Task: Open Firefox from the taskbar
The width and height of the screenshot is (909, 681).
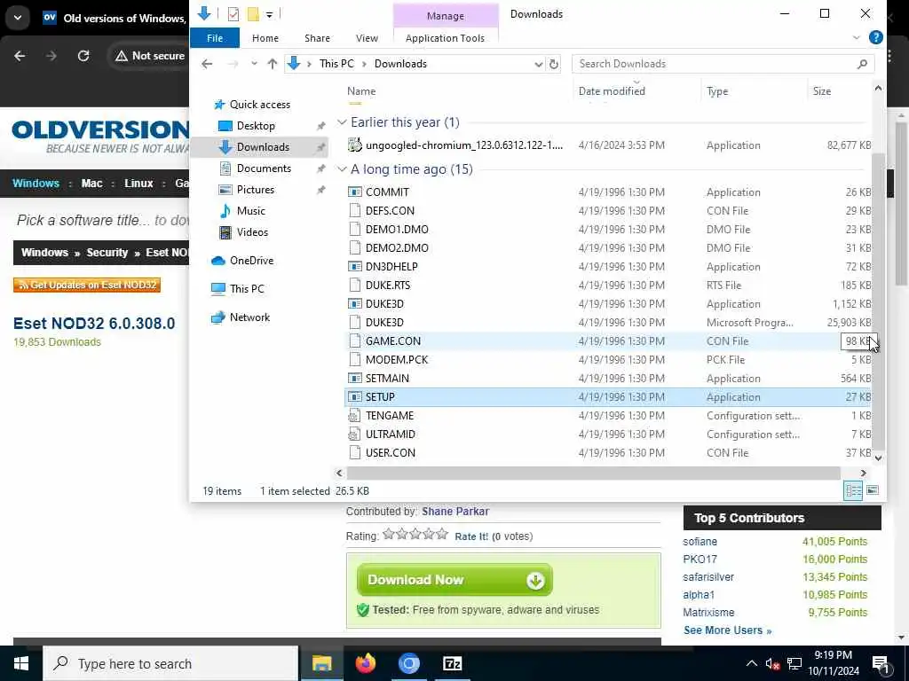Action: click(x=365, y=663)
